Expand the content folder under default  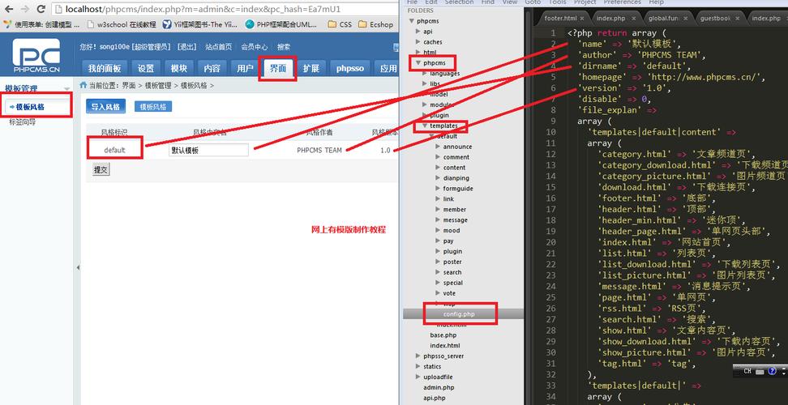tap(438, 168)
